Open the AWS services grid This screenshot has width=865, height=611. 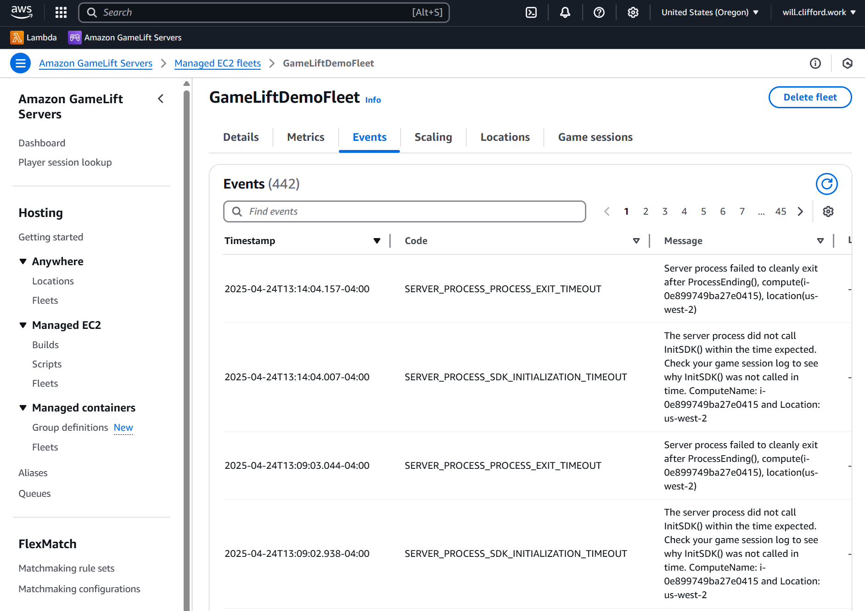coord(61,12)
